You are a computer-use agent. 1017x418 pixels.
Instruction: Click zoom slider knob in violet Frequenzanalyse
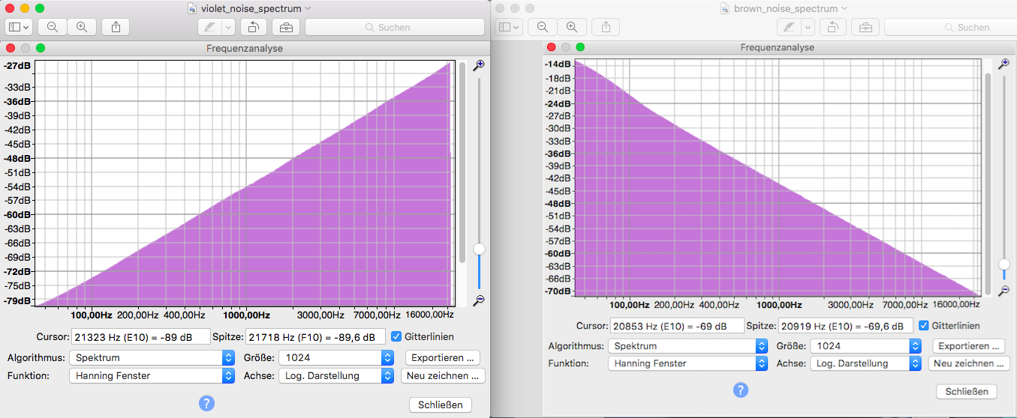tap(479, 249)
